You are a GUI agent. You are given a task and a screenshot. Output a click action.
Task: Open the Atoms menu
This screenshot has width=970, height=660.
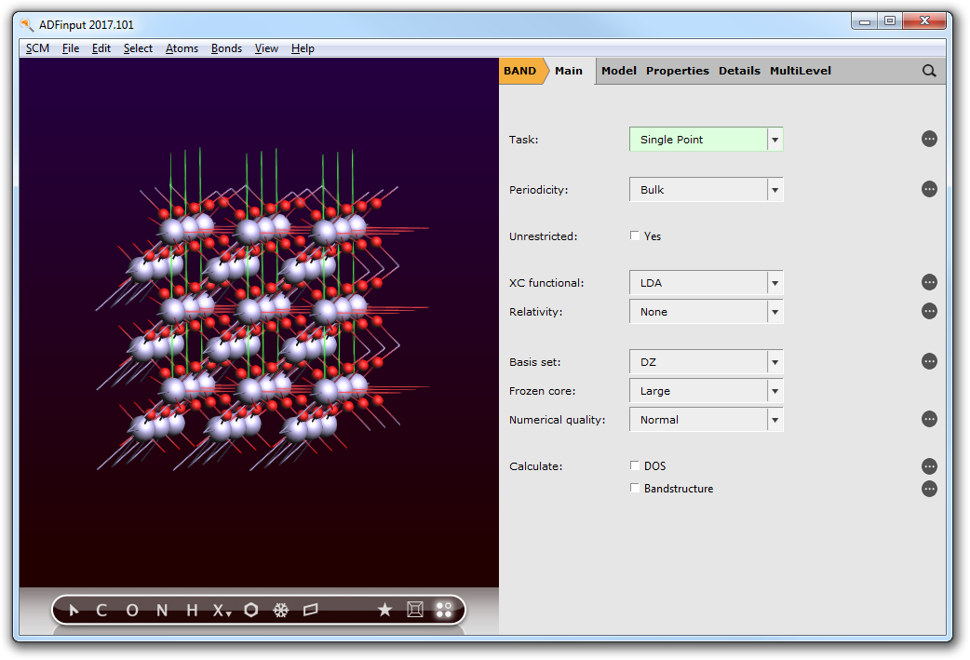click(x=182, y=48)
